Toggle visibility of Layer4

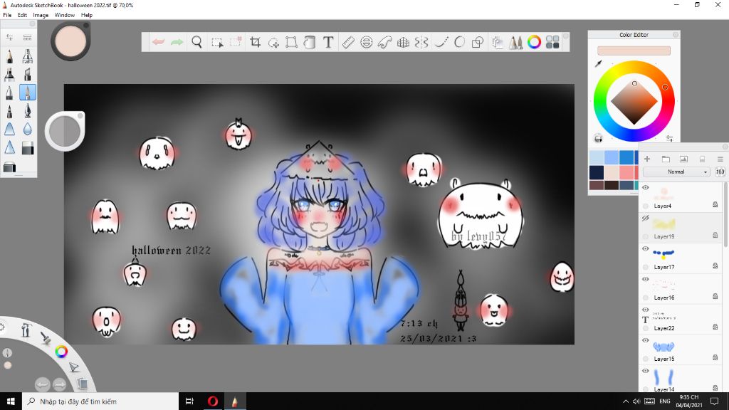[x=645, y=188]
